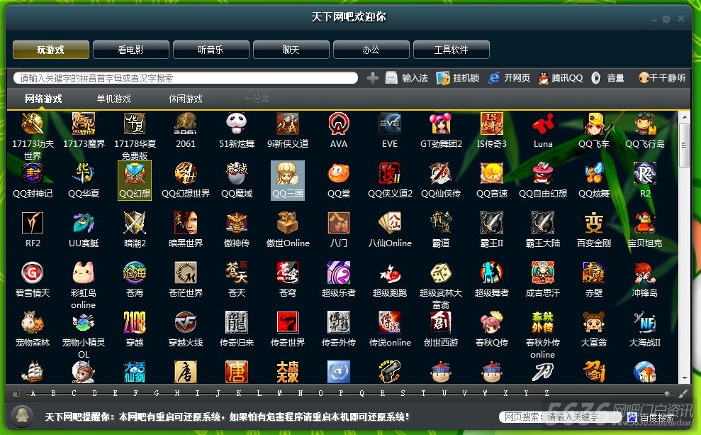Open 音量 volume control
Screen dimensions: 701x435
(607, 78)
